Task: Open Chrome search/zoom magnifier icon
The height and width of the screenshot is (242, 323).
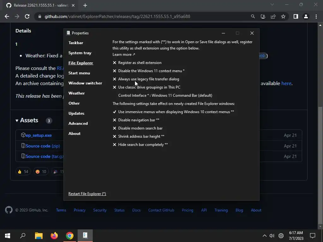Action: pyautogui.click(x=253, y=16)
